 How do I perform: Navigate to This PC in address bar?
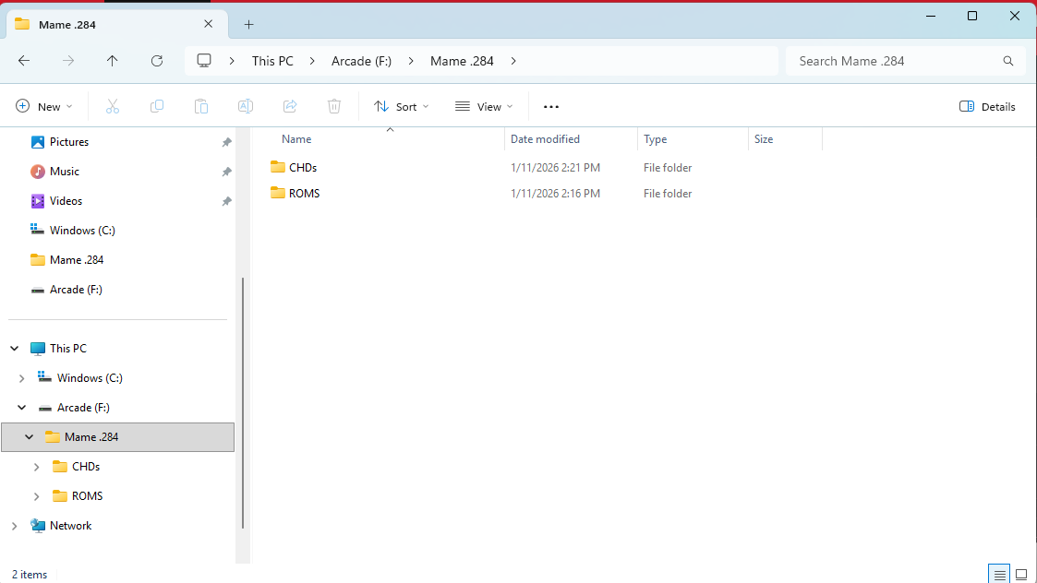coord(272,61)
